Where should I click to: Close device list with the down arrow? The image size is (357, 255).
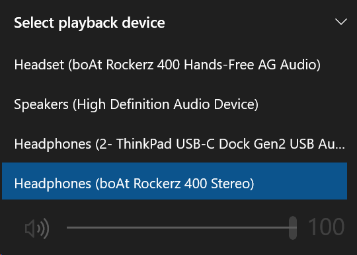341,22
